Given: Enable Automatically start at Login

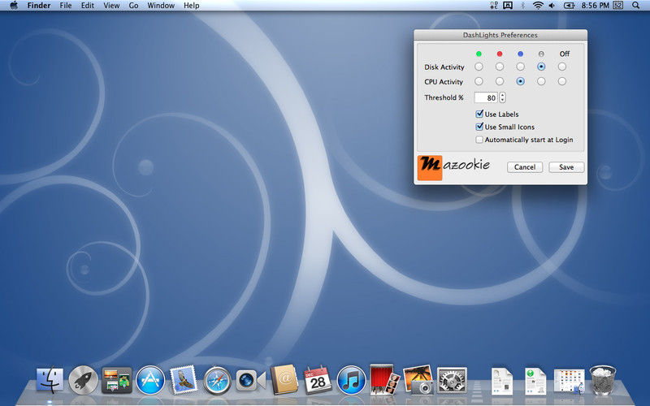Looking at the screenshot, I should (479, 140).
